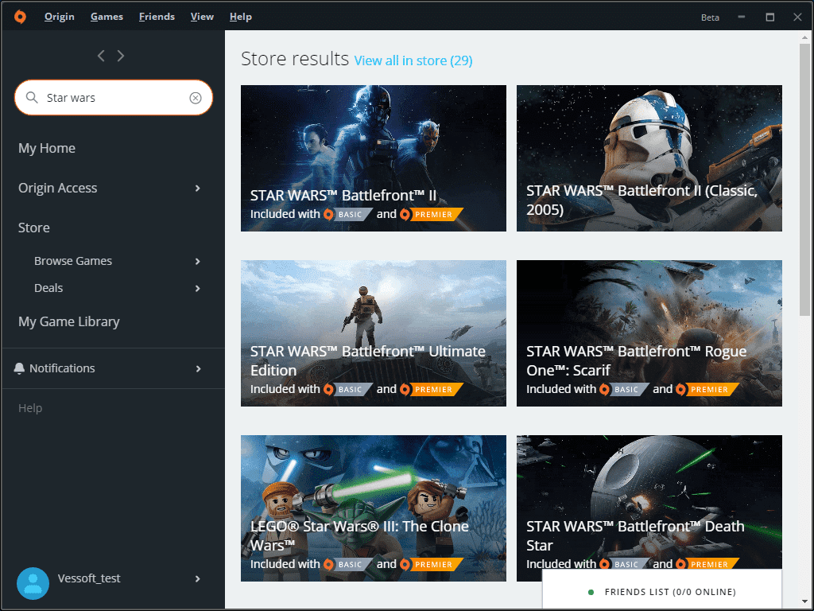Click the Notifications bell icon
The image size is (814, 611).
click(19, 368)
